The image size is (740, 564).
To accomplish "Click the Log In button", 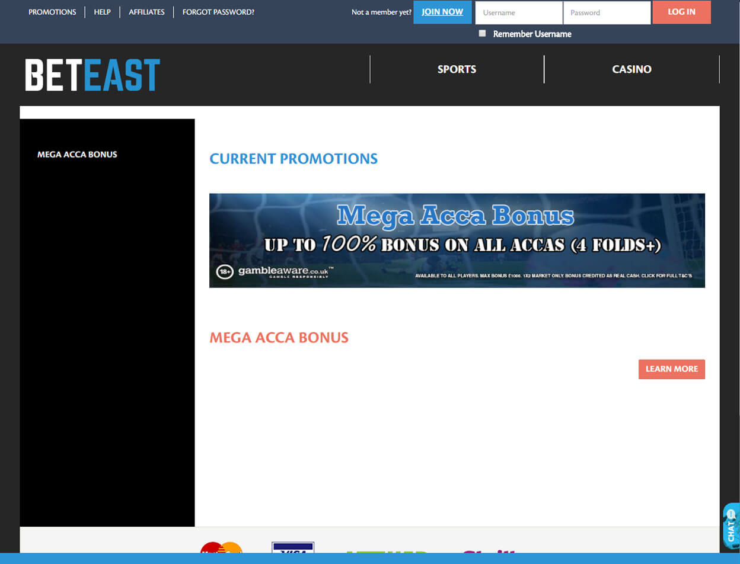I will (681, 12).
